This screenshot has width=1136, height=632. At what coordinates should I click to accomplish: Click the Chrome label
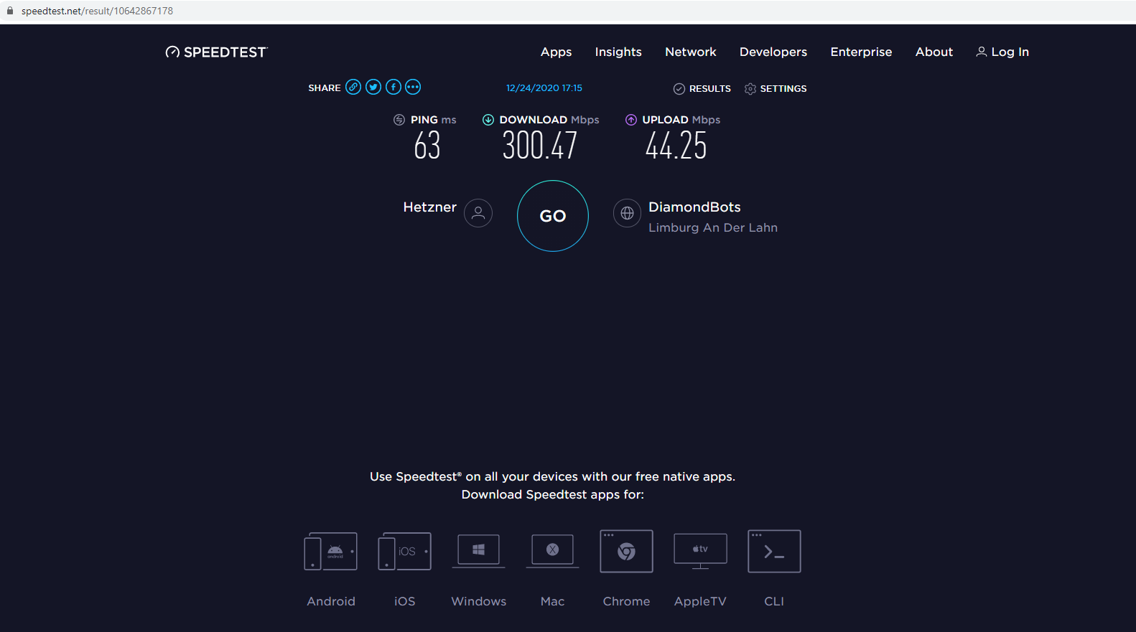(626, 601)
